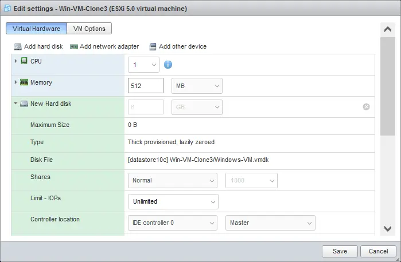Click the Shares label
Viewport: 401px width, 262px height.
pyautogui.click(x=40, y=177)
